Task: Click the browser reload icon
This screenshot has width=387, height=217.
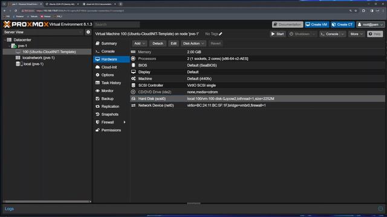Action: 16,11
